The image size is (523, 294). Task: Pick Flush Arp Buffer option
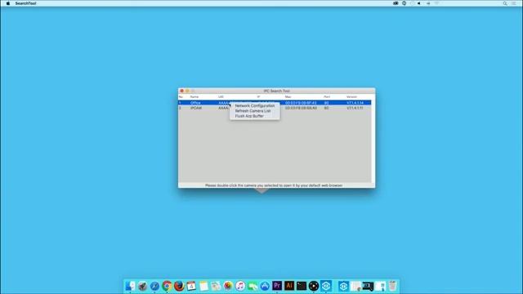tap(249, 116)
